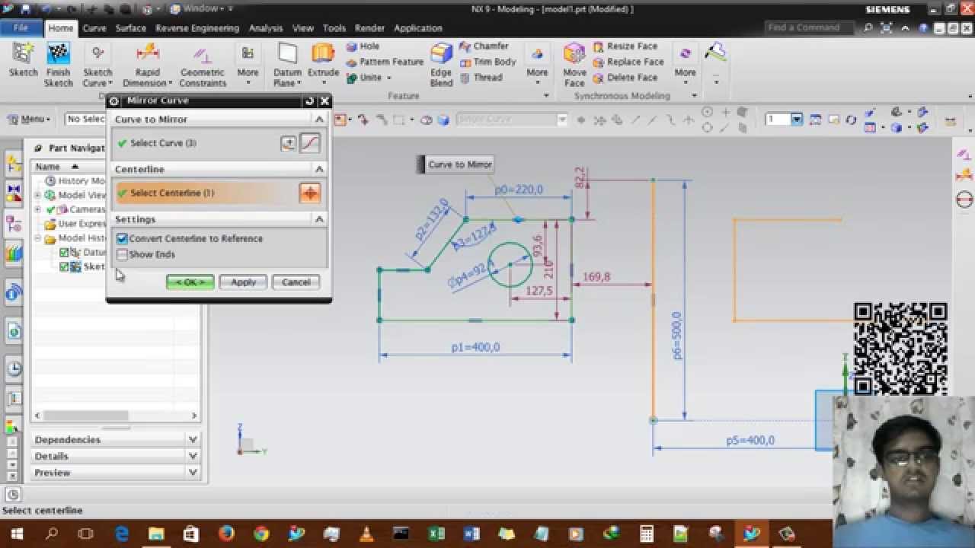Image resolution: width=975 pixels, height=548 pixels.
Task: Open the History clock sidebar icon
Action: click(14, 369)
